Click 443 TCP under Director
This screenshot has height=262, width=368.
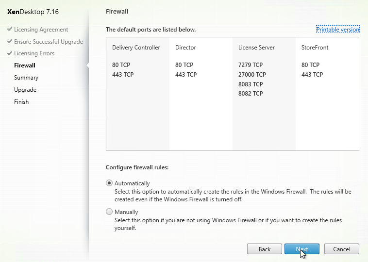click(x=186, y=75)
